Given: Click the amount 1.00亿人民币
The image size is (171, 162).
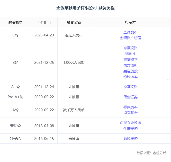Looking at the screenshot, I should click(74, 63).
